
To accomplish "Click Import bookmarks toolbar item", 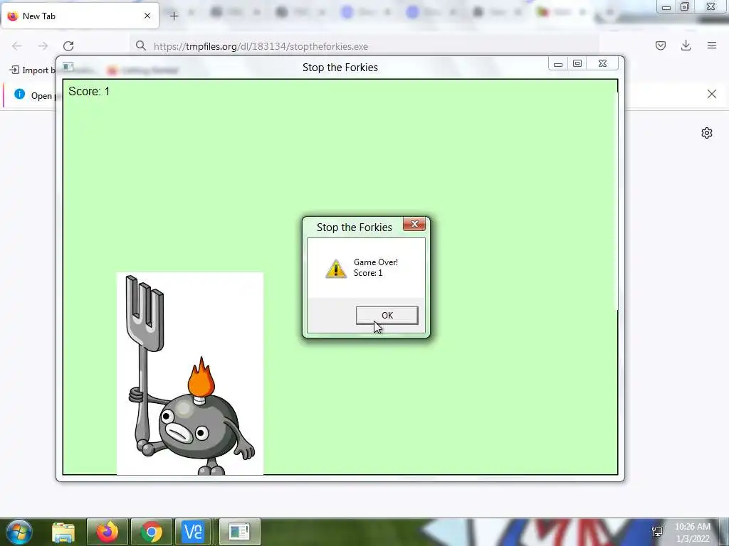I will point(31,70).
